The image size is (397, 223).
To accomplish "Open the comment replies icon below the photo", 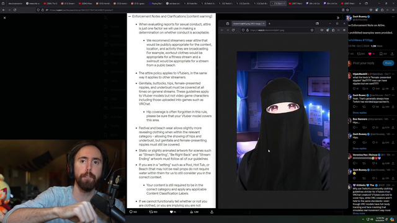I will coord(131,212).
